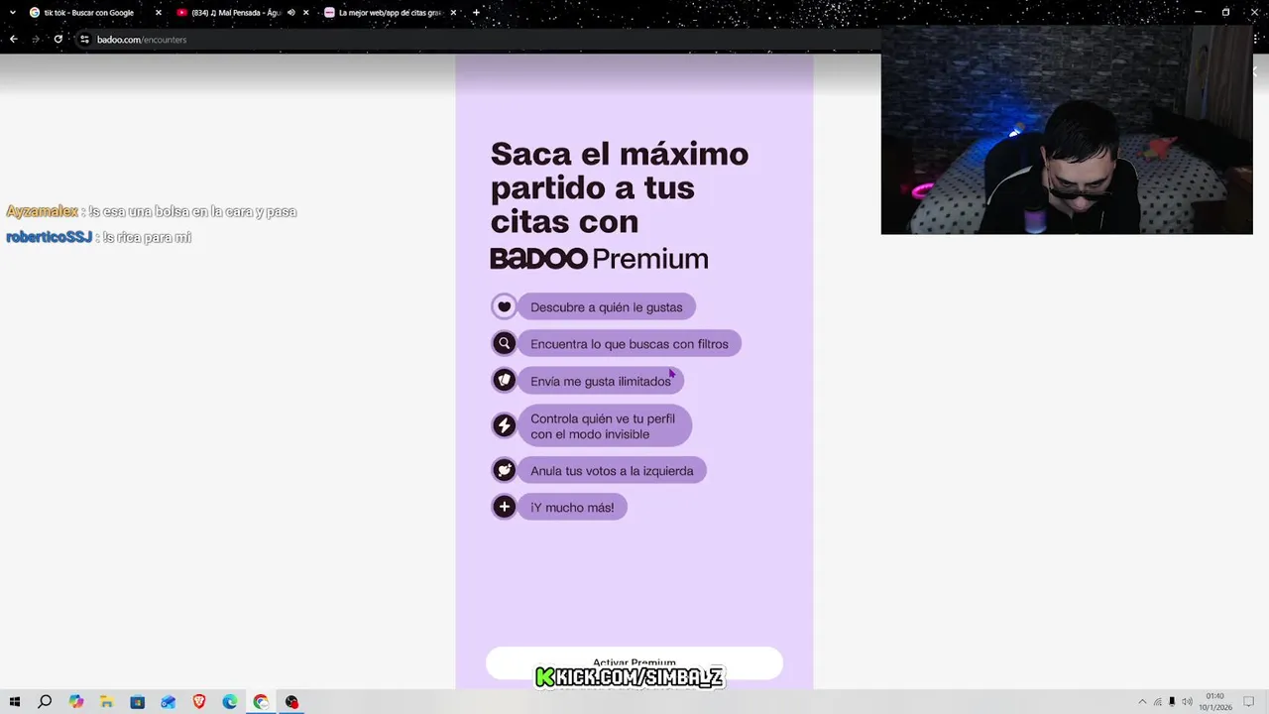Click the lightning bolt icon for modo invisible
This screenshot has width=1269, height=714.
[504, 425]
